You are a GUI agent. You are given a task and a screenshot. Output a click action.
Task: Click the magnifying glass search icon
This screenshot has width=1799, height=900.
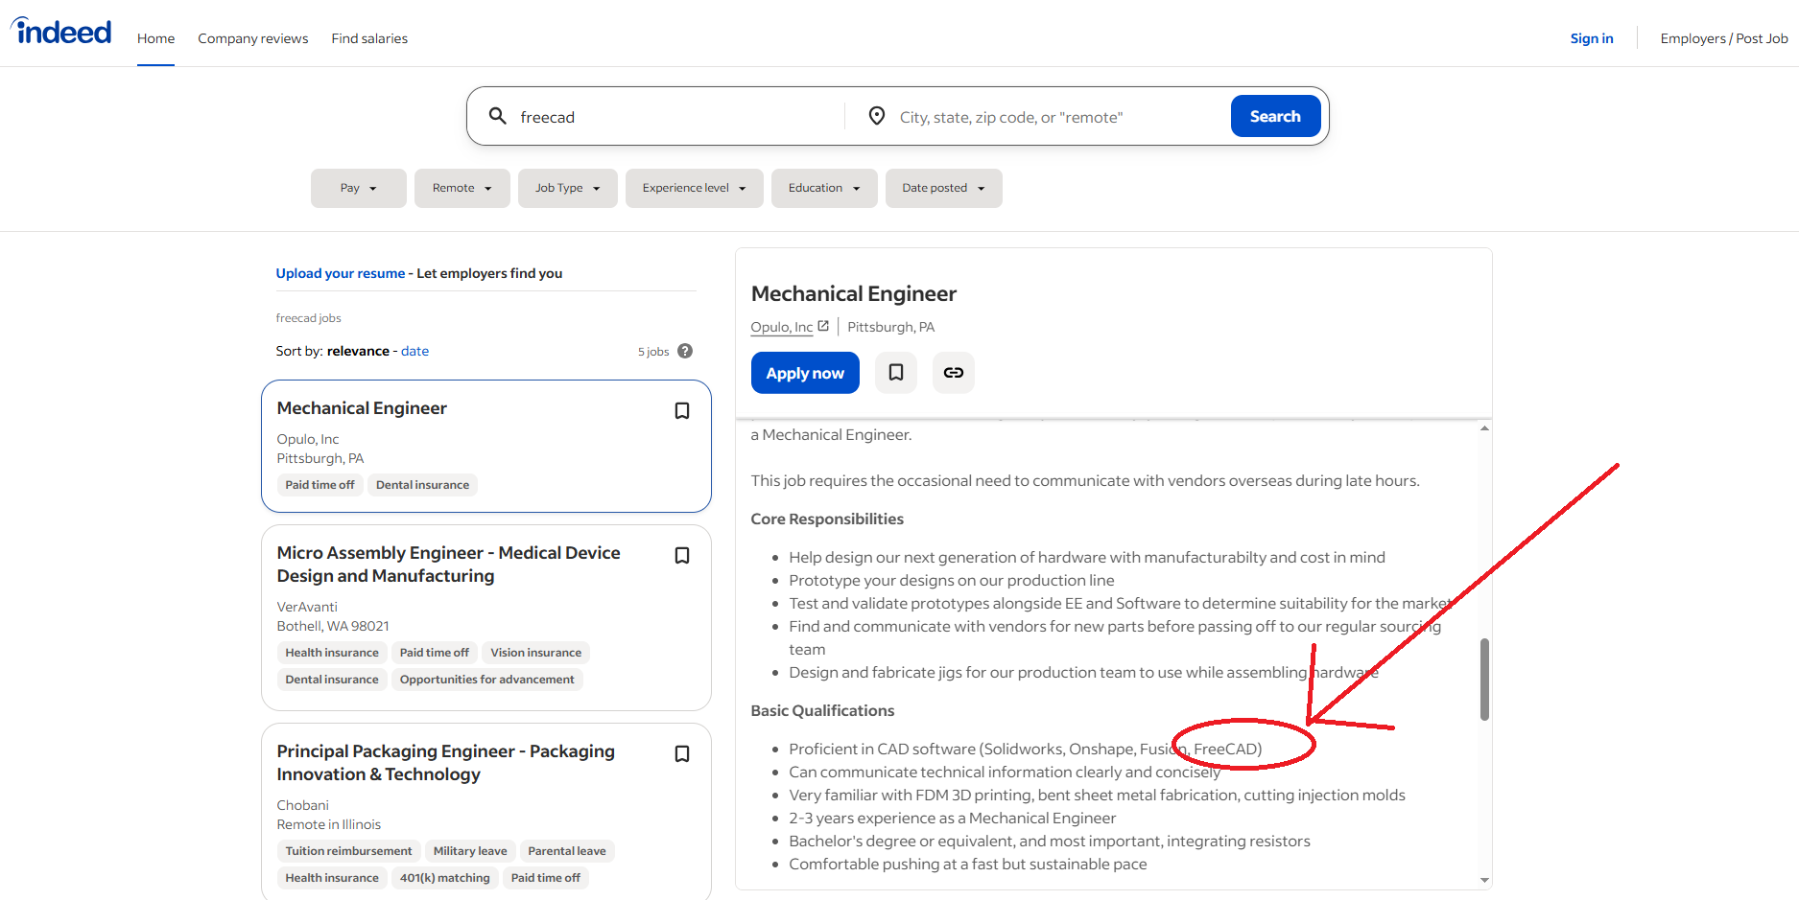(497, 116)
